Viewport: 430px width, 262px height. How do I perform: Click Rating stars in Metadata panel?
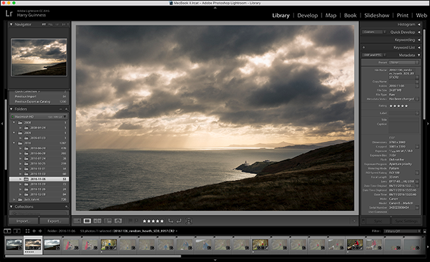pyautogui.click(x=398, y=106)
